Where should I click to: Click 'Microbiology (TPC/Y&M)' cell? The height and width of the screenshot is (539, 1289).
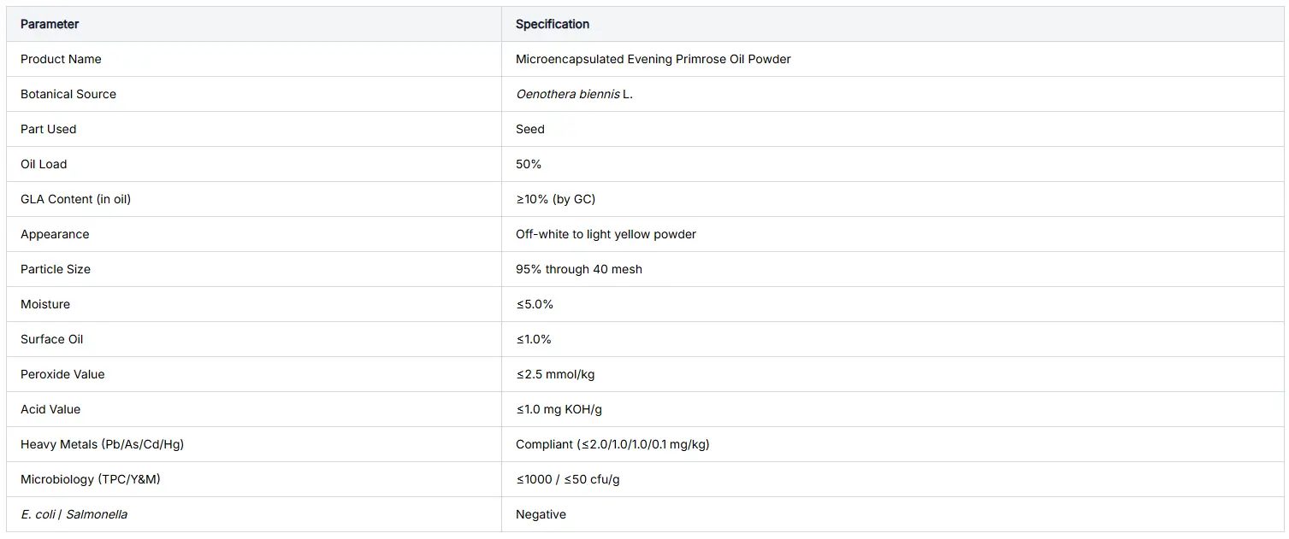coord(254,479)
